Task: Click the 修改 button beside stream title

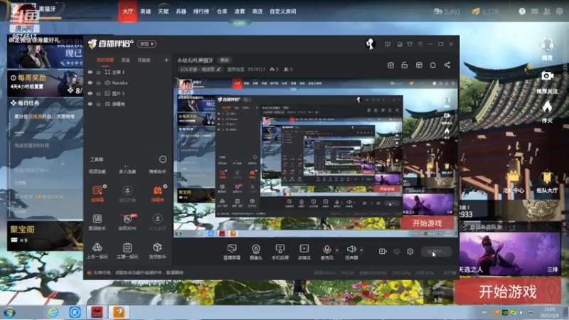Action: (x=224, y=60)
